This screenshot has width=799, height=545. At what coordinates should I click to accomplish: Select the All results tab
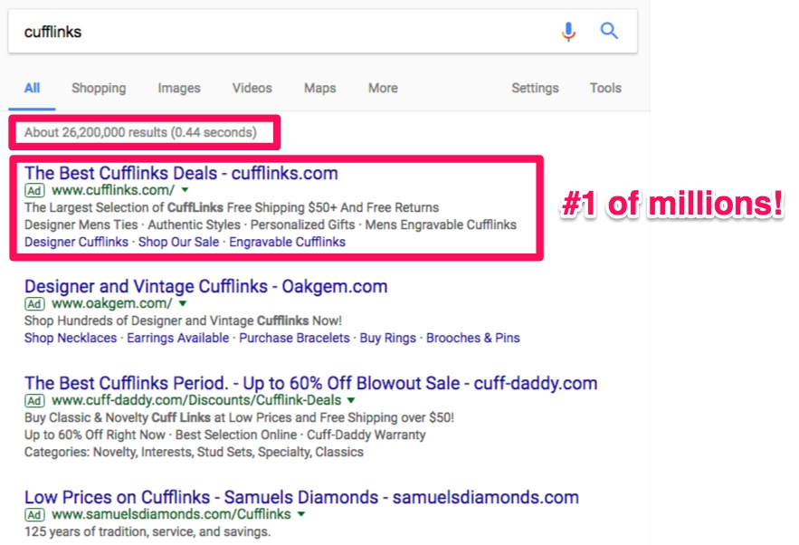click(32, 88)
